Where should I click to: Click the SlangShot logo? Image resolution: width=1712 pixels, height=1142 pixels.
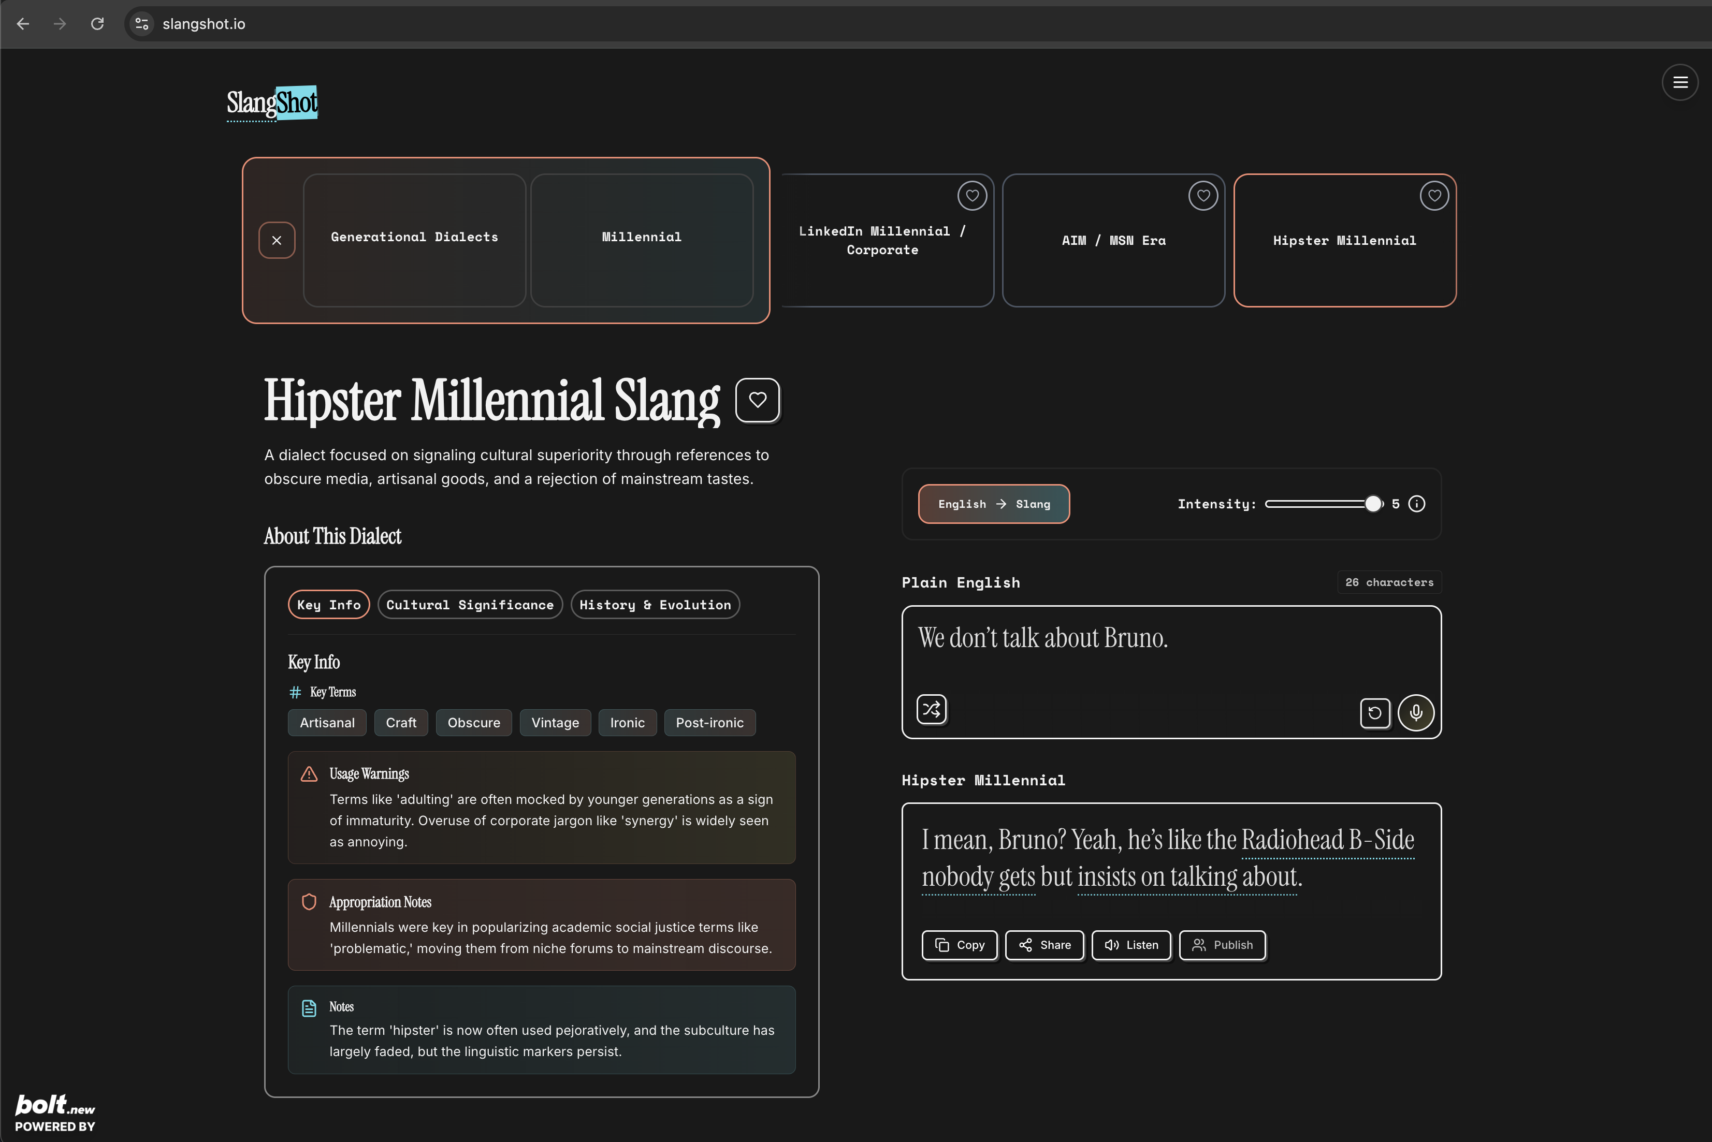272,104
